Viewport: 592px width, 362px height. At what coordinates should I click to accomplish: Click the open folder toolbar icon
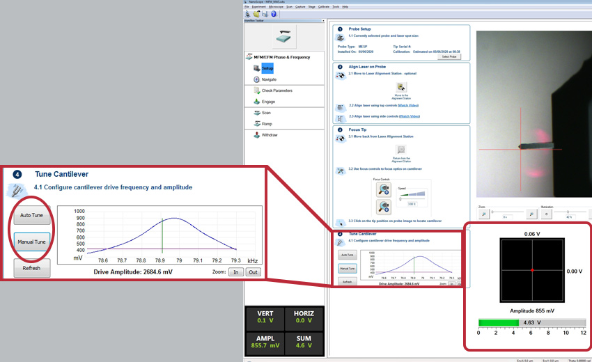tap(256, 14)
